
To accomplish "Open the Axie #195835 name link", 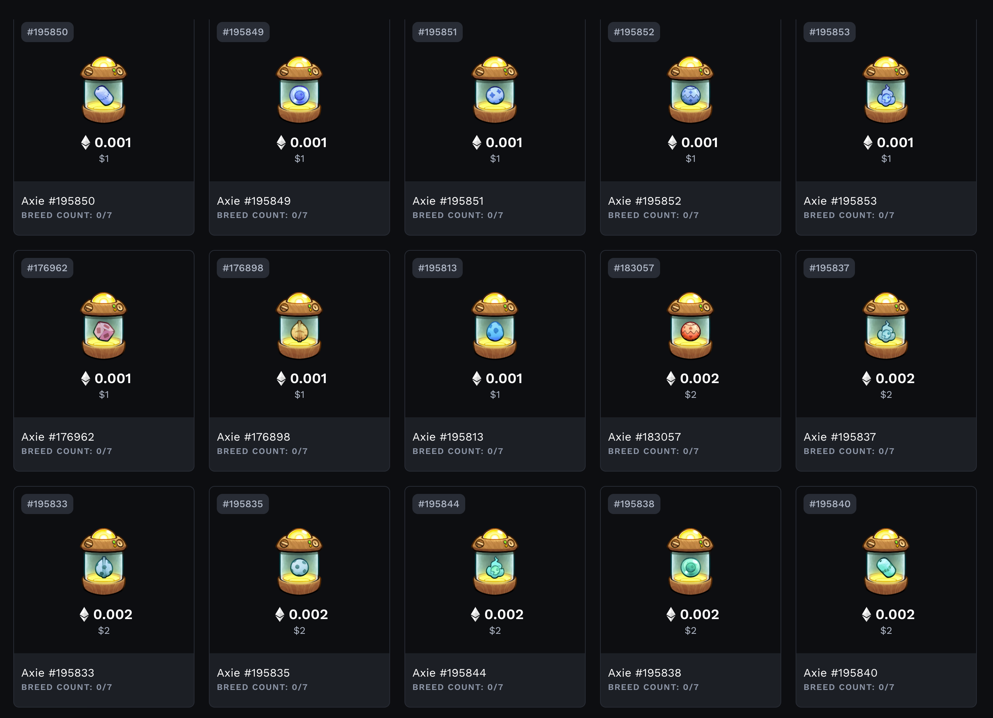I will (x=253, y=672).
